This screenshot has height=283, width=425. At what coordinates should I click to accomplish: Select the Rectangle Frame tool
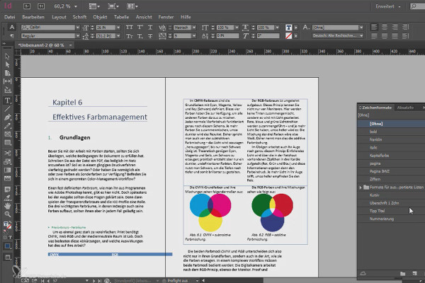click(7, 134)
